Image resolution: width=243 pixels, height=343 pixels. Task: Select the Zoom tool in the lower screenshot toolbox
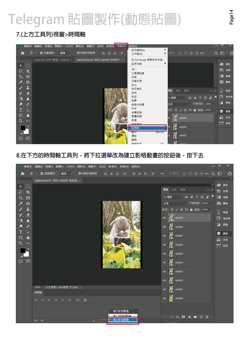(x=21, y=243)
